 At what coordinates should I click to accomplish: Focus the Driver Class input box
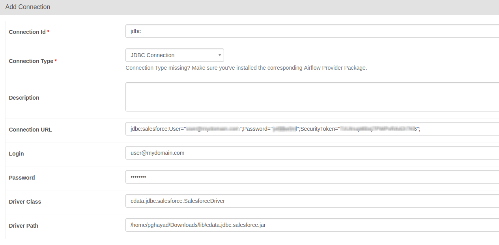[x=312, y=201]
